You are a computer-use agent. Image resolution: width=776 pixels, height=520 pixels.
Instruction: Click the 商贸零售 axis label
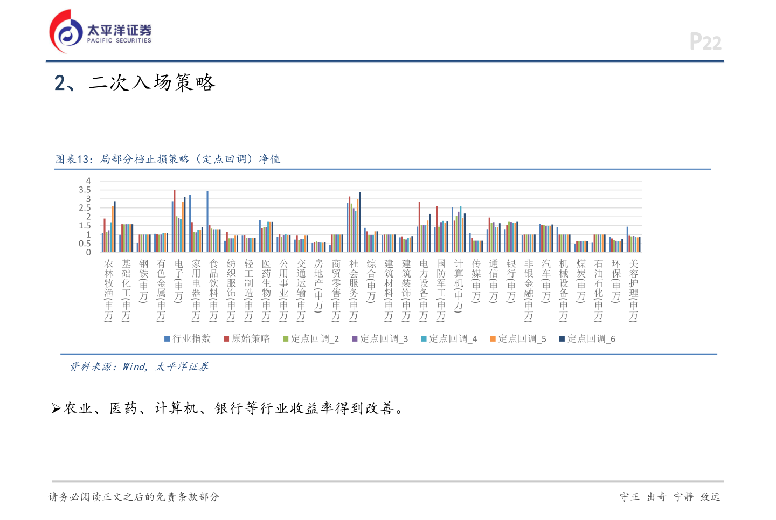tap(336, 290)
